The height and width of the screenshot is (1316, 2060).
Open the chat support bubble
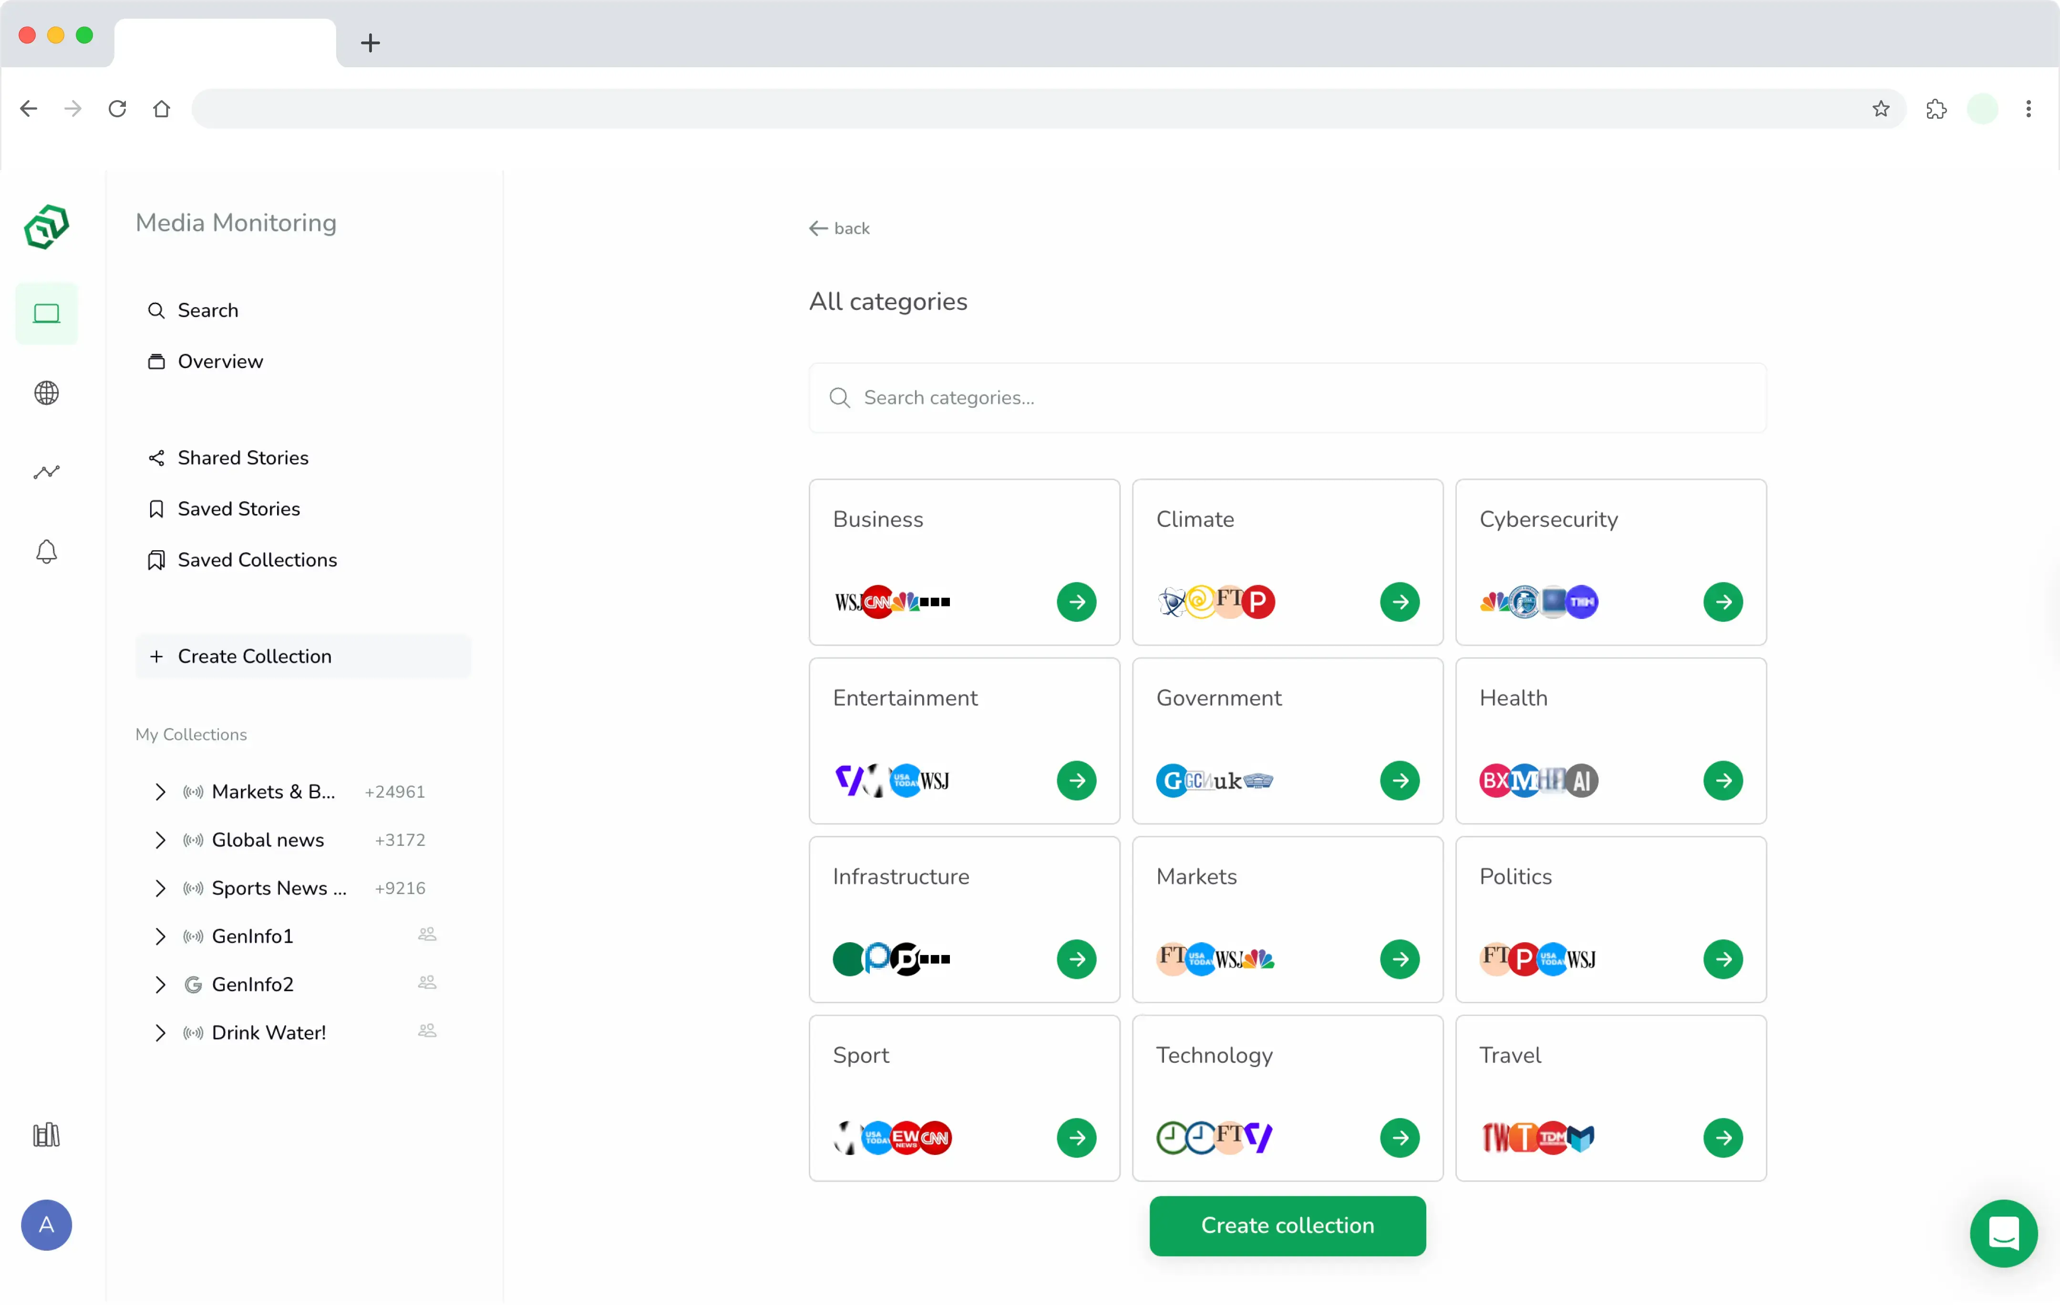pyautogui.click(x=2004, y=1233)
